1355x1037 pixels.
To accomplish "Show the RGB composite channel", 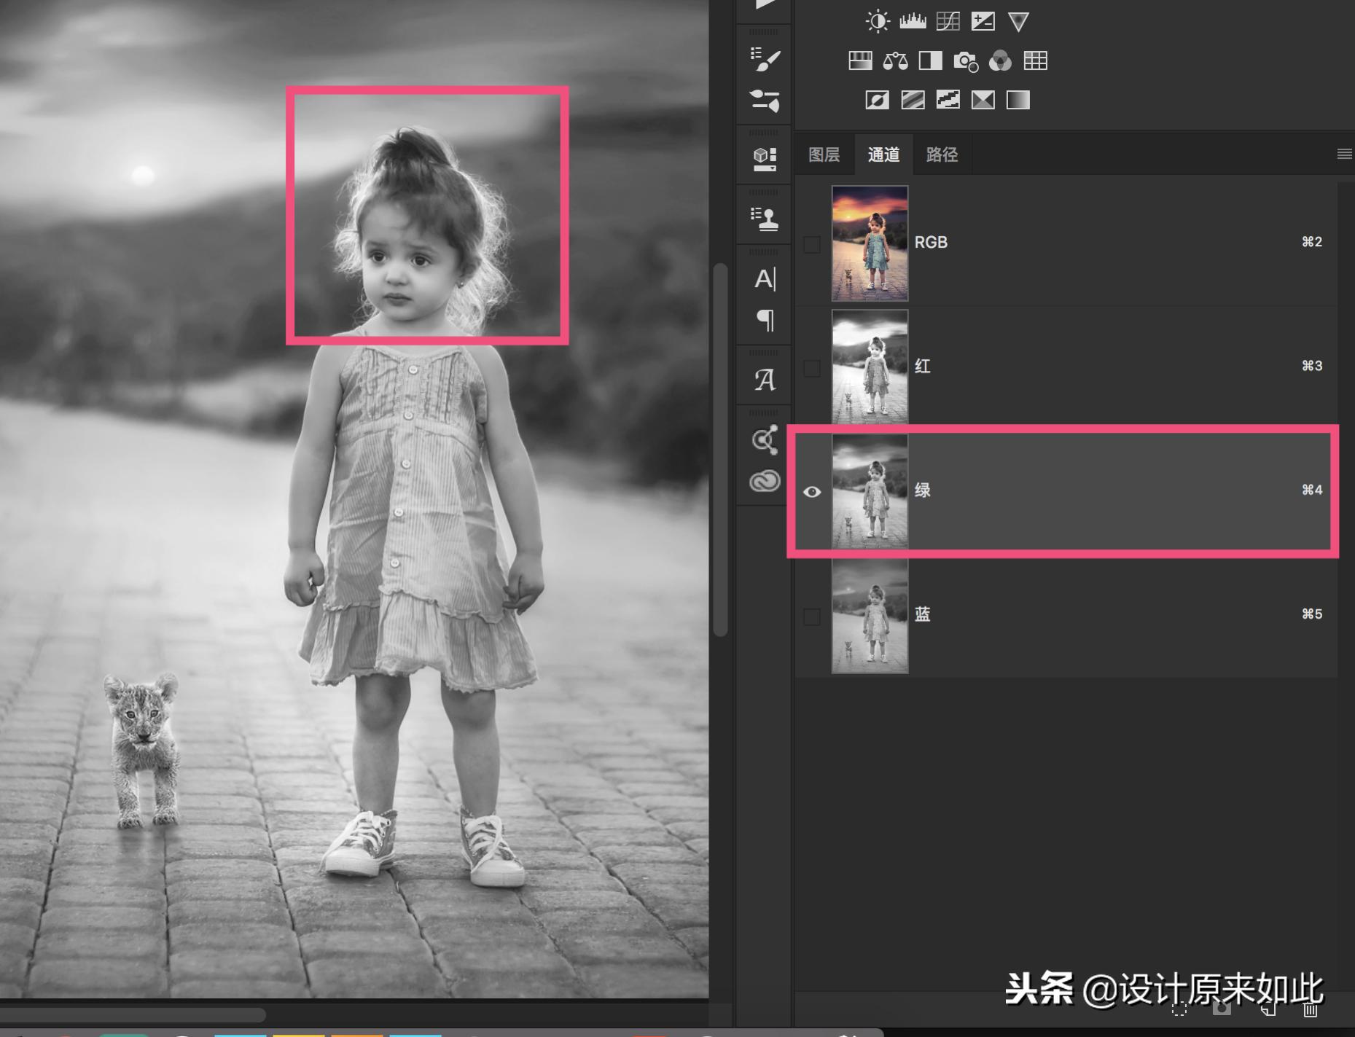I will coord(812,244).
